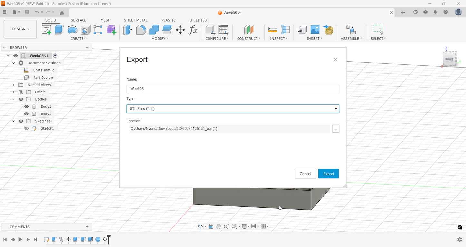
Task: Switch to the SURFACE tab
Action: pos(78,20)
